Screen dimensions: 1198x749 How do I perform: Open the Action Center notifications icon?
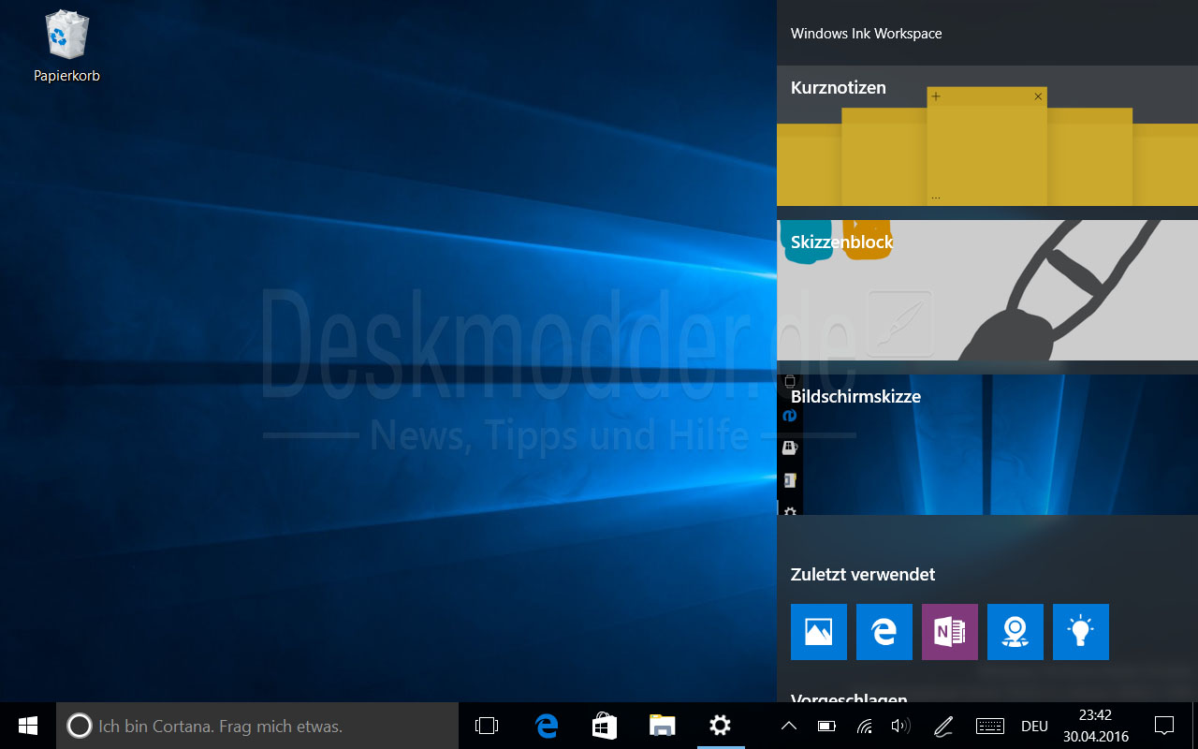(x=1164, y=726)
